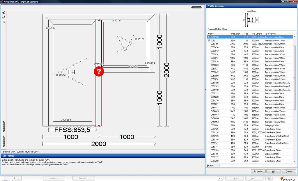The image size is (298, 181).
Task: Open profile Properties
Action: pyautogui.click(x=258, y=171)
